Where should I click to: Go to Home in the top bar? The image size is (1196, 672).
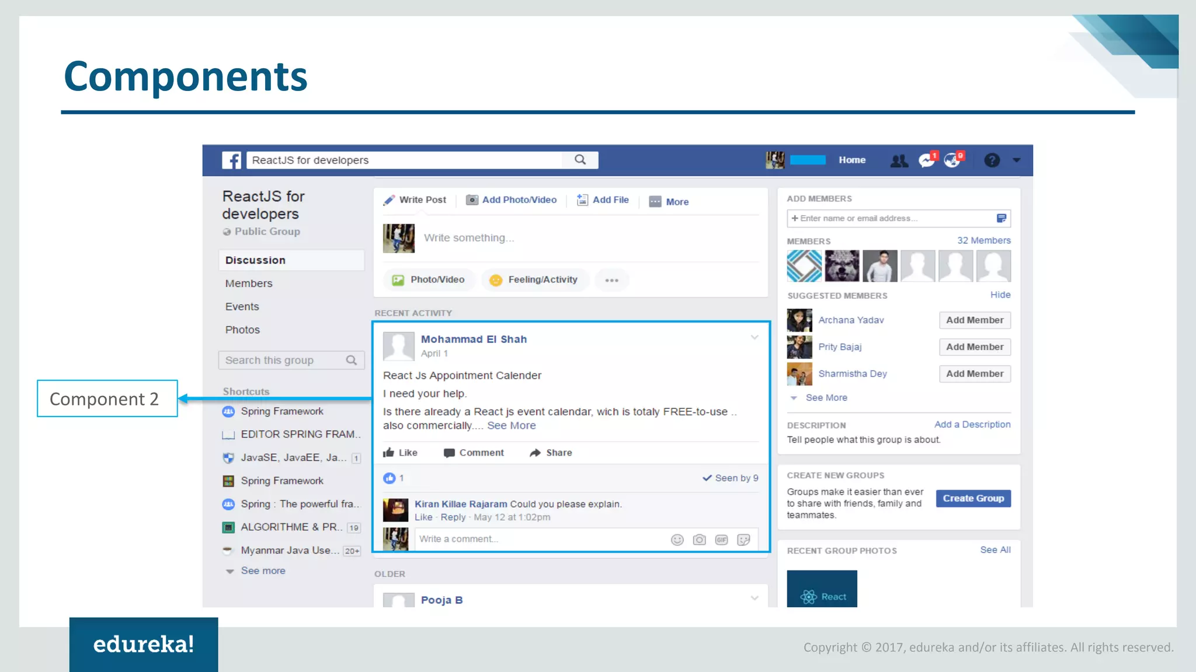click(852, 160)
